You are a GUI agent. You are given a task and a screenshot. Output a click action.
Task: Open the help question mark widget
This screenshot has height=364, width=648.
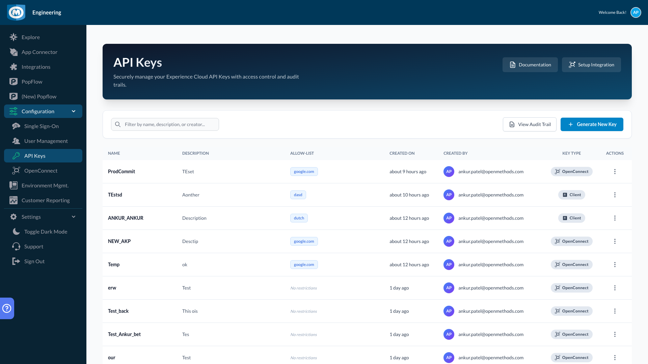(7, 308)
